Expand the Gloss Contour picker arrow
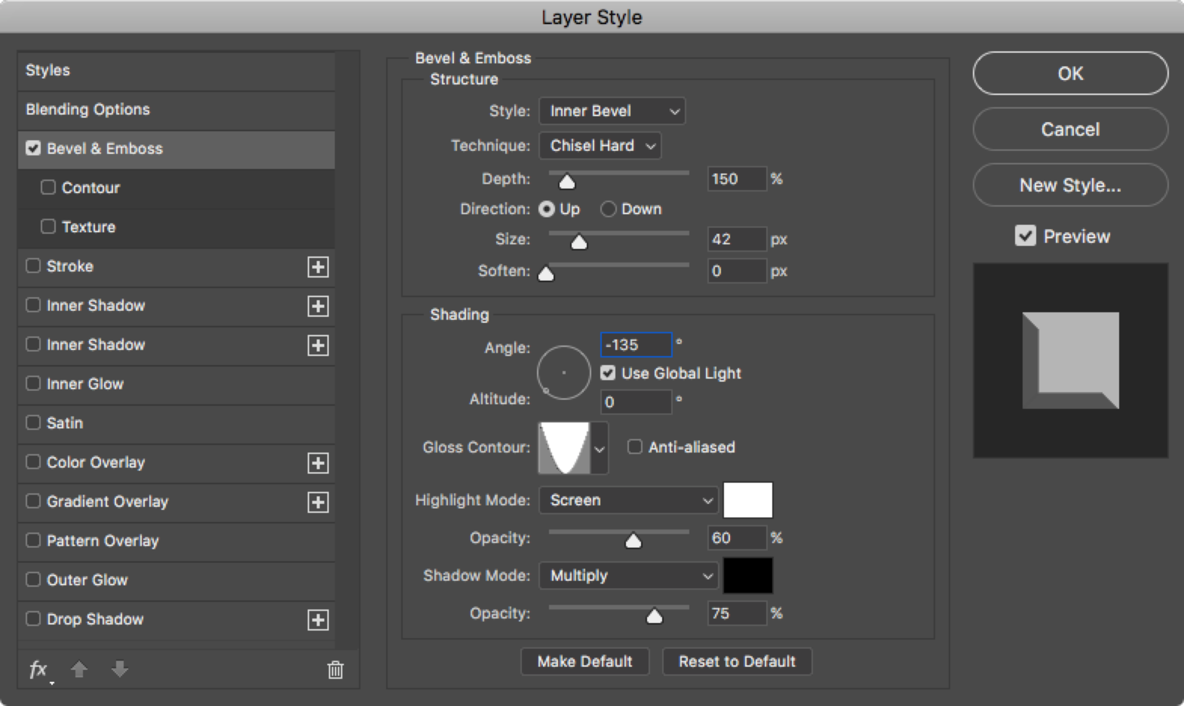This screenshot has height=706, width=1184. pos(599,449)
